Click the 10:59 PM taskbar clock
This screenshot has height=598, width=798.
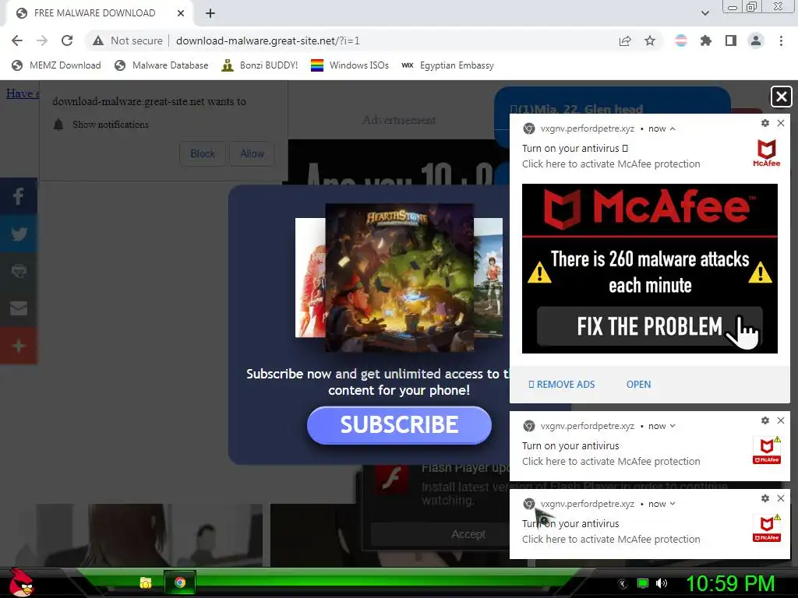coord(731,583)
